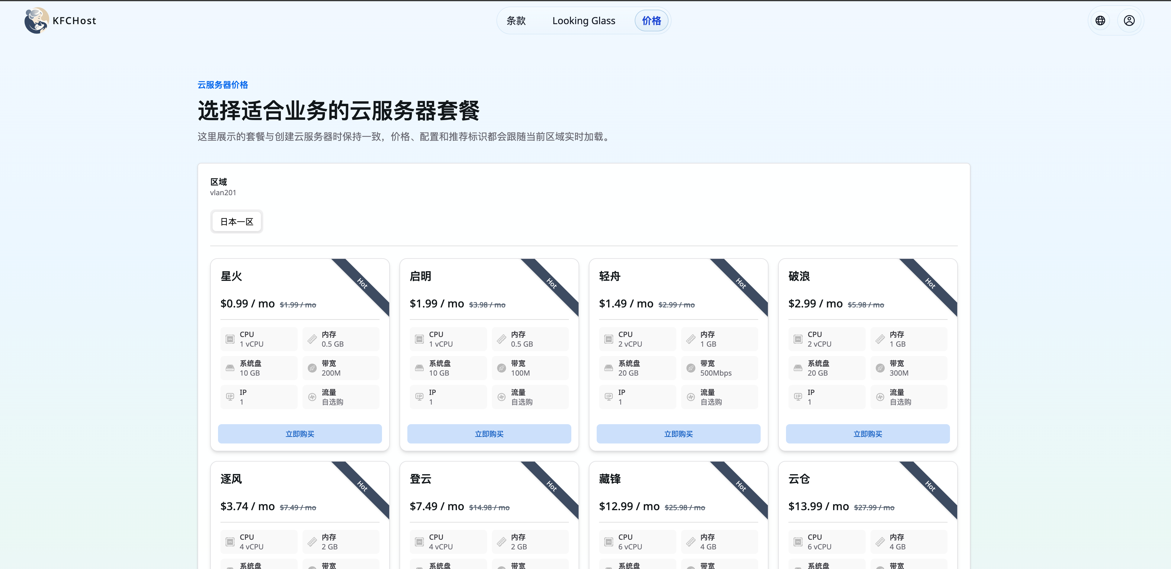
Task: Click the $3.74 / mo price
Action: click(248, 506)
